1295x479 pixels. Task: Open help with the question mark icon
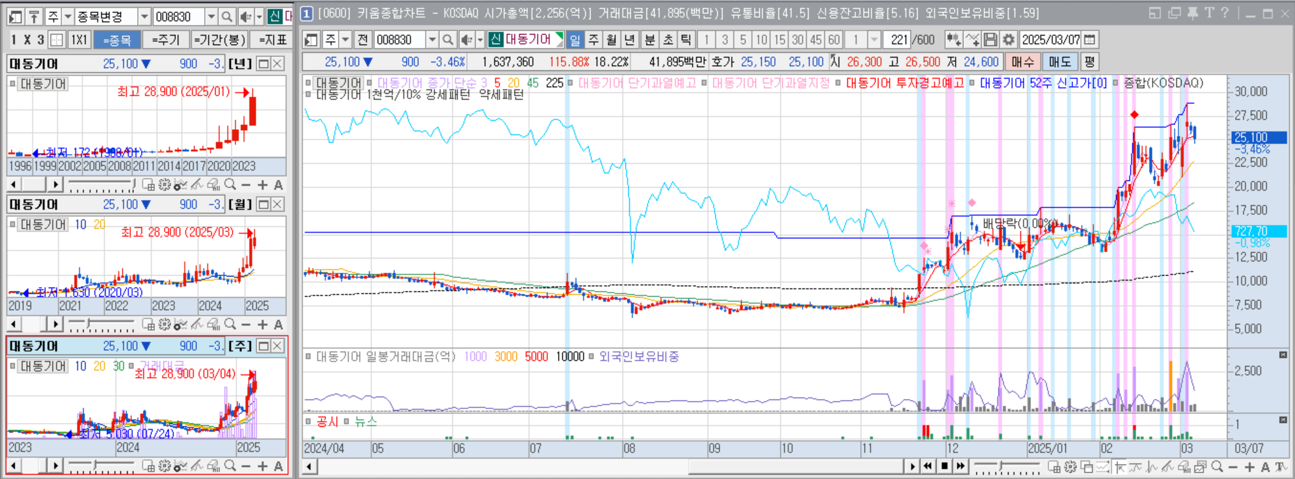click(1224, 13)
